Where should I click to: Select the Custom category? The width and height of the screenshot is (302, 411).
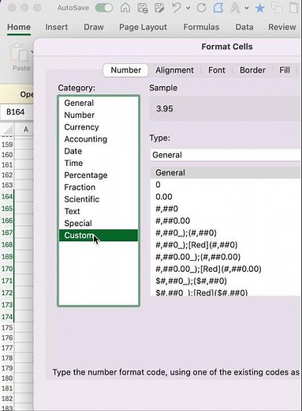click(x=99, y=236)
